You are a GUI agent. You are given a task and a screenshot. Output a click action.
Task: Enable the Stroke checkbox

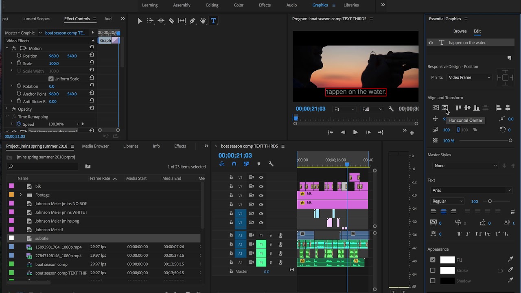click(x=433, y=271)
